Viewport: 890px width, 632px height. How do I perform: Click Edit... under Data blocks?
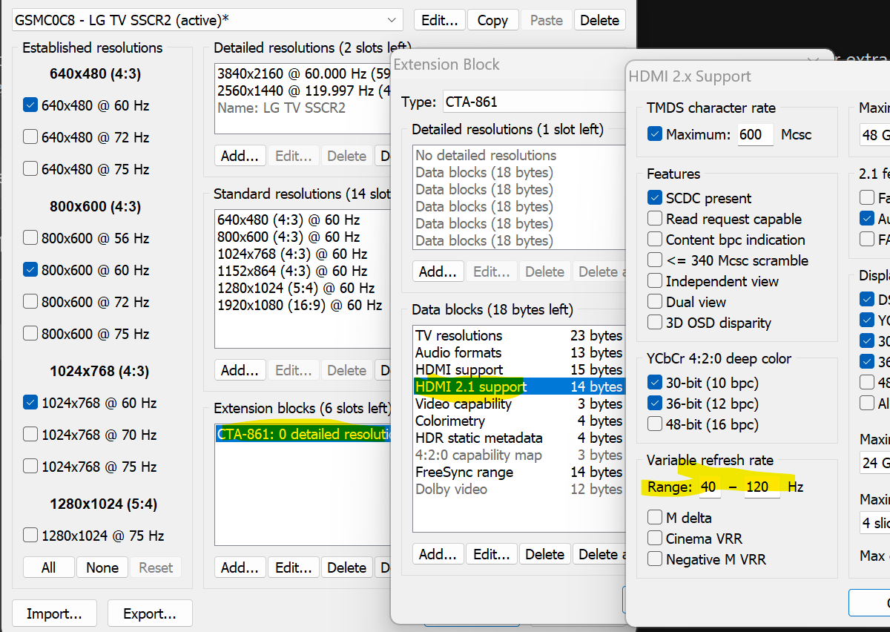coord(492,554)
